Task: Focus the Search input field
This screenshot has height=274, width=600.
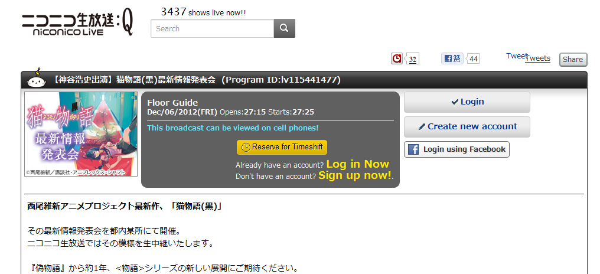Action: coord(213,28)
